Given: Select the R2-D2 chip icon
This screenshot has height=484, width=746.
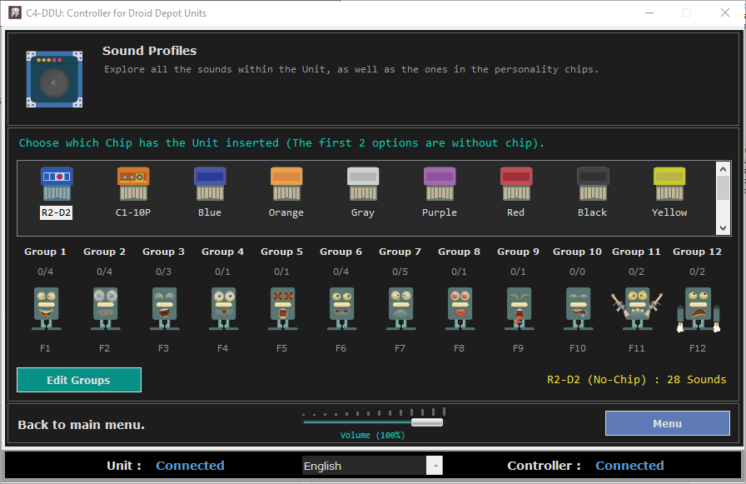Looking at the screenshot, I should pyautogui.click(x=57, y=183).
